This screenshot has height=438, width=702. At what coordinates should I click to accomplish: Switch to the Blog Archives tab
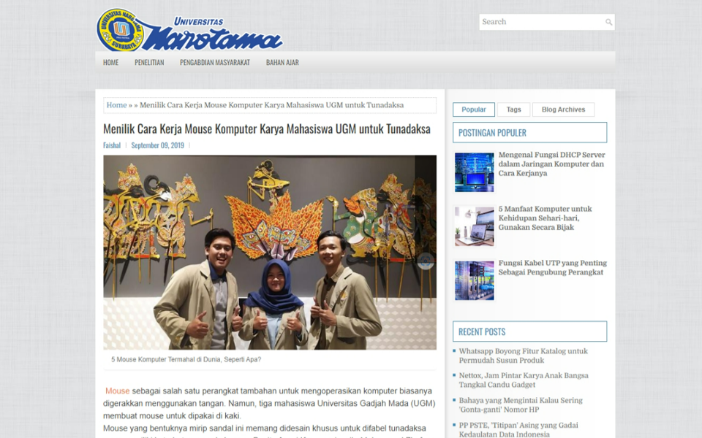(563, 109)
